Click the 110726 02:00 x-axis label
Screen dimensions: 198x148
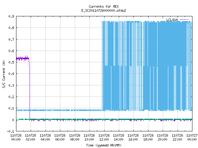click(x=30, y=138)
